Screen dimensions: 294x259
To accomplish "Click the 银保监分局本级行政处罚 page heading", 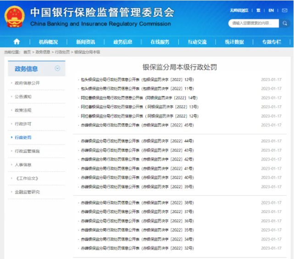I will tap(180, 67).
